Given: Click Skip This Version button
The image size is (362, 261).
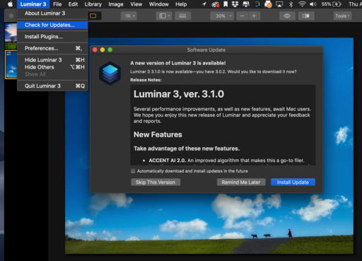Looking at the screenshot, I should tap(156, 182).
